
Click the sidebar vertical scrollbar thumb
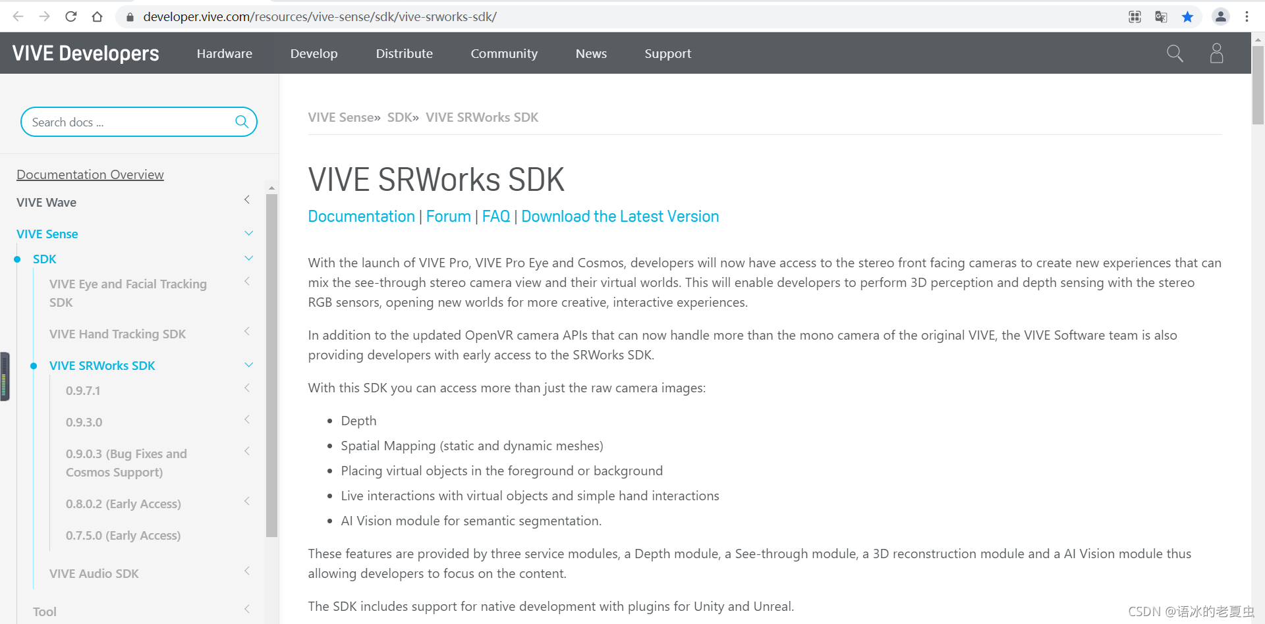(x=271, y=365)
